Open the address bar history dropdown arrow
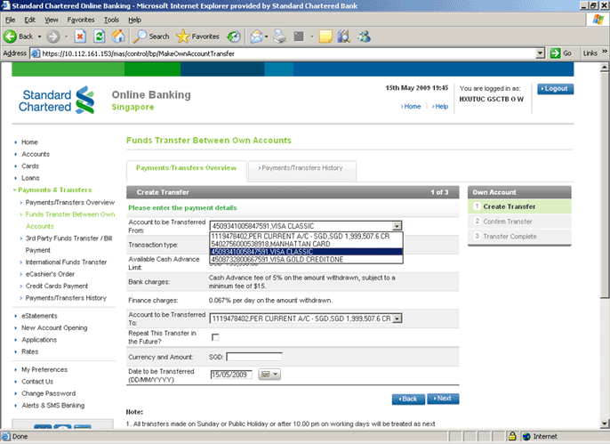This screenshot has height=444, width=610. (x=540, y=53)
